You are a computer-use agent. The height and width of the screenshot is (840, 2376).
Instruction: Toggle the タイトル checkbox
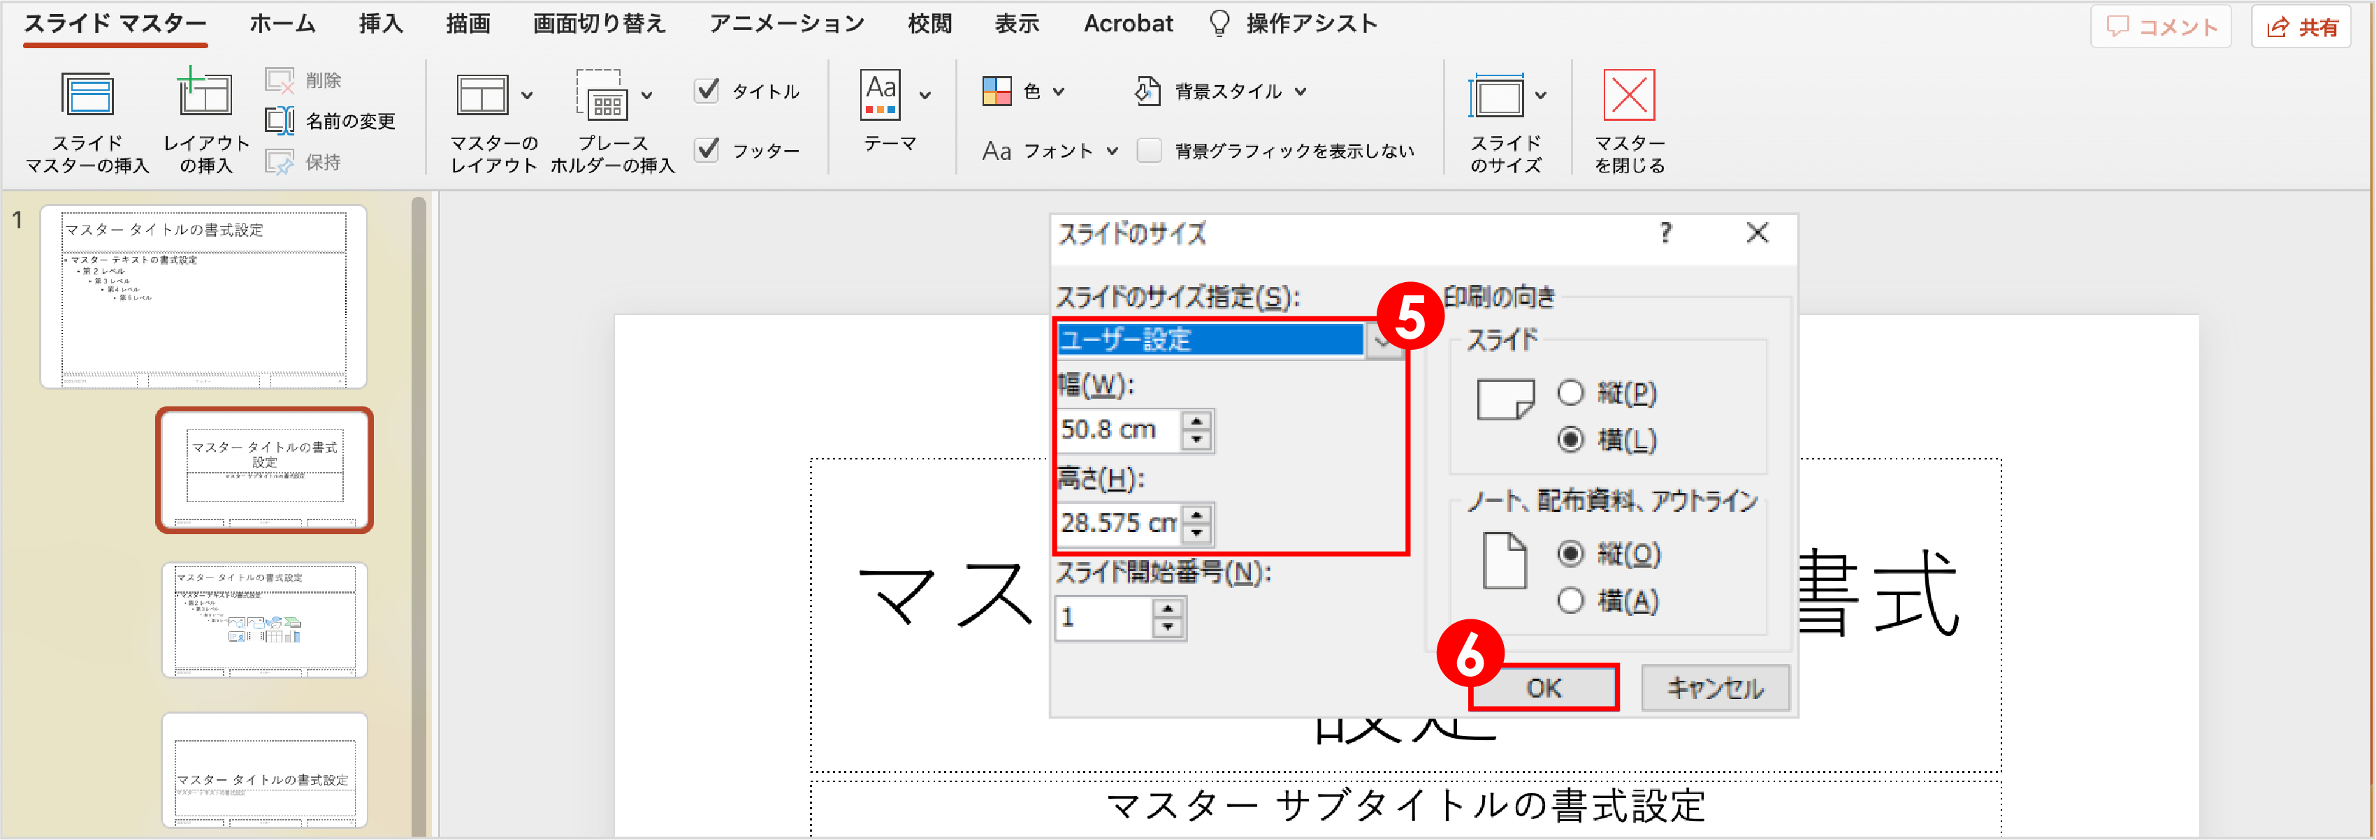[707, 90]
